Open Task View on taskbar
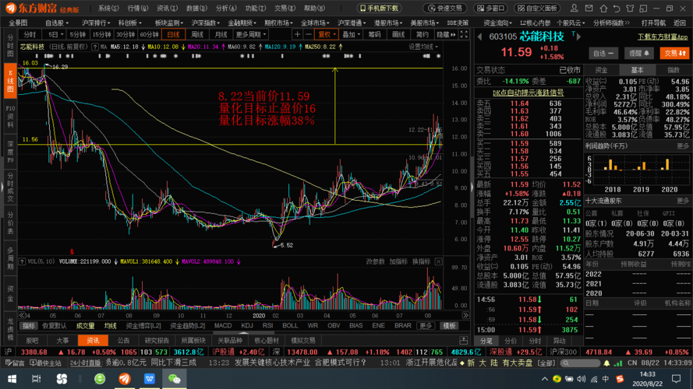 37,379
